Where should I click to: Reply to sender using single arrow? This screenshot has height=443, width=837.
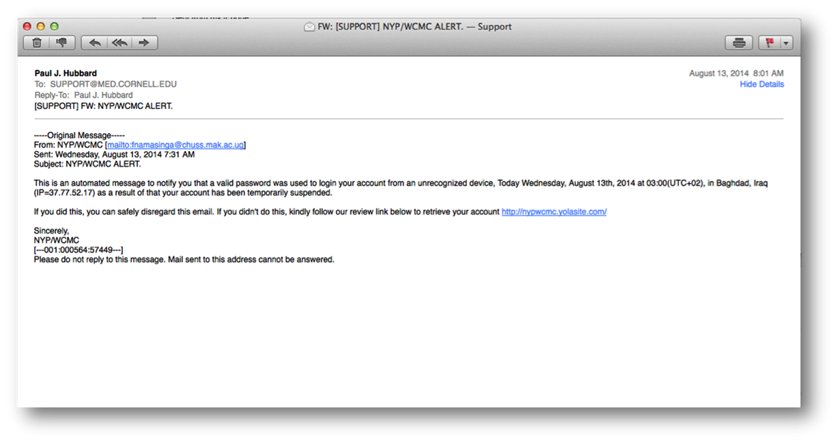95,43
